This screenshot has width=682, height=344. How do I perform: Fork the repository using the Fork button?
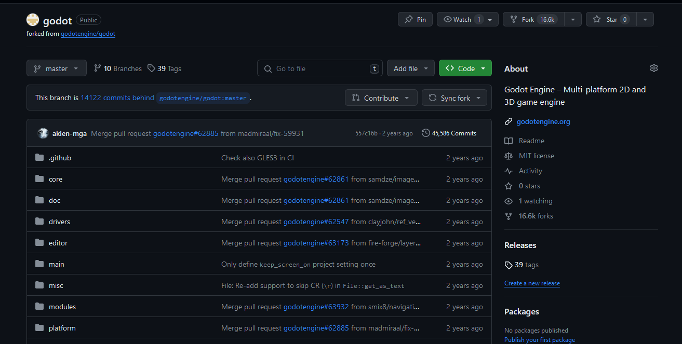(x=533, y=19)
